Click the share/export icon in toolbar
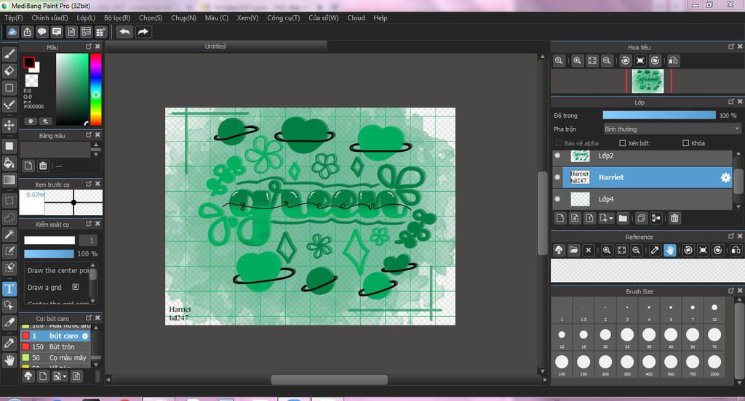 (x=27, y=32)
